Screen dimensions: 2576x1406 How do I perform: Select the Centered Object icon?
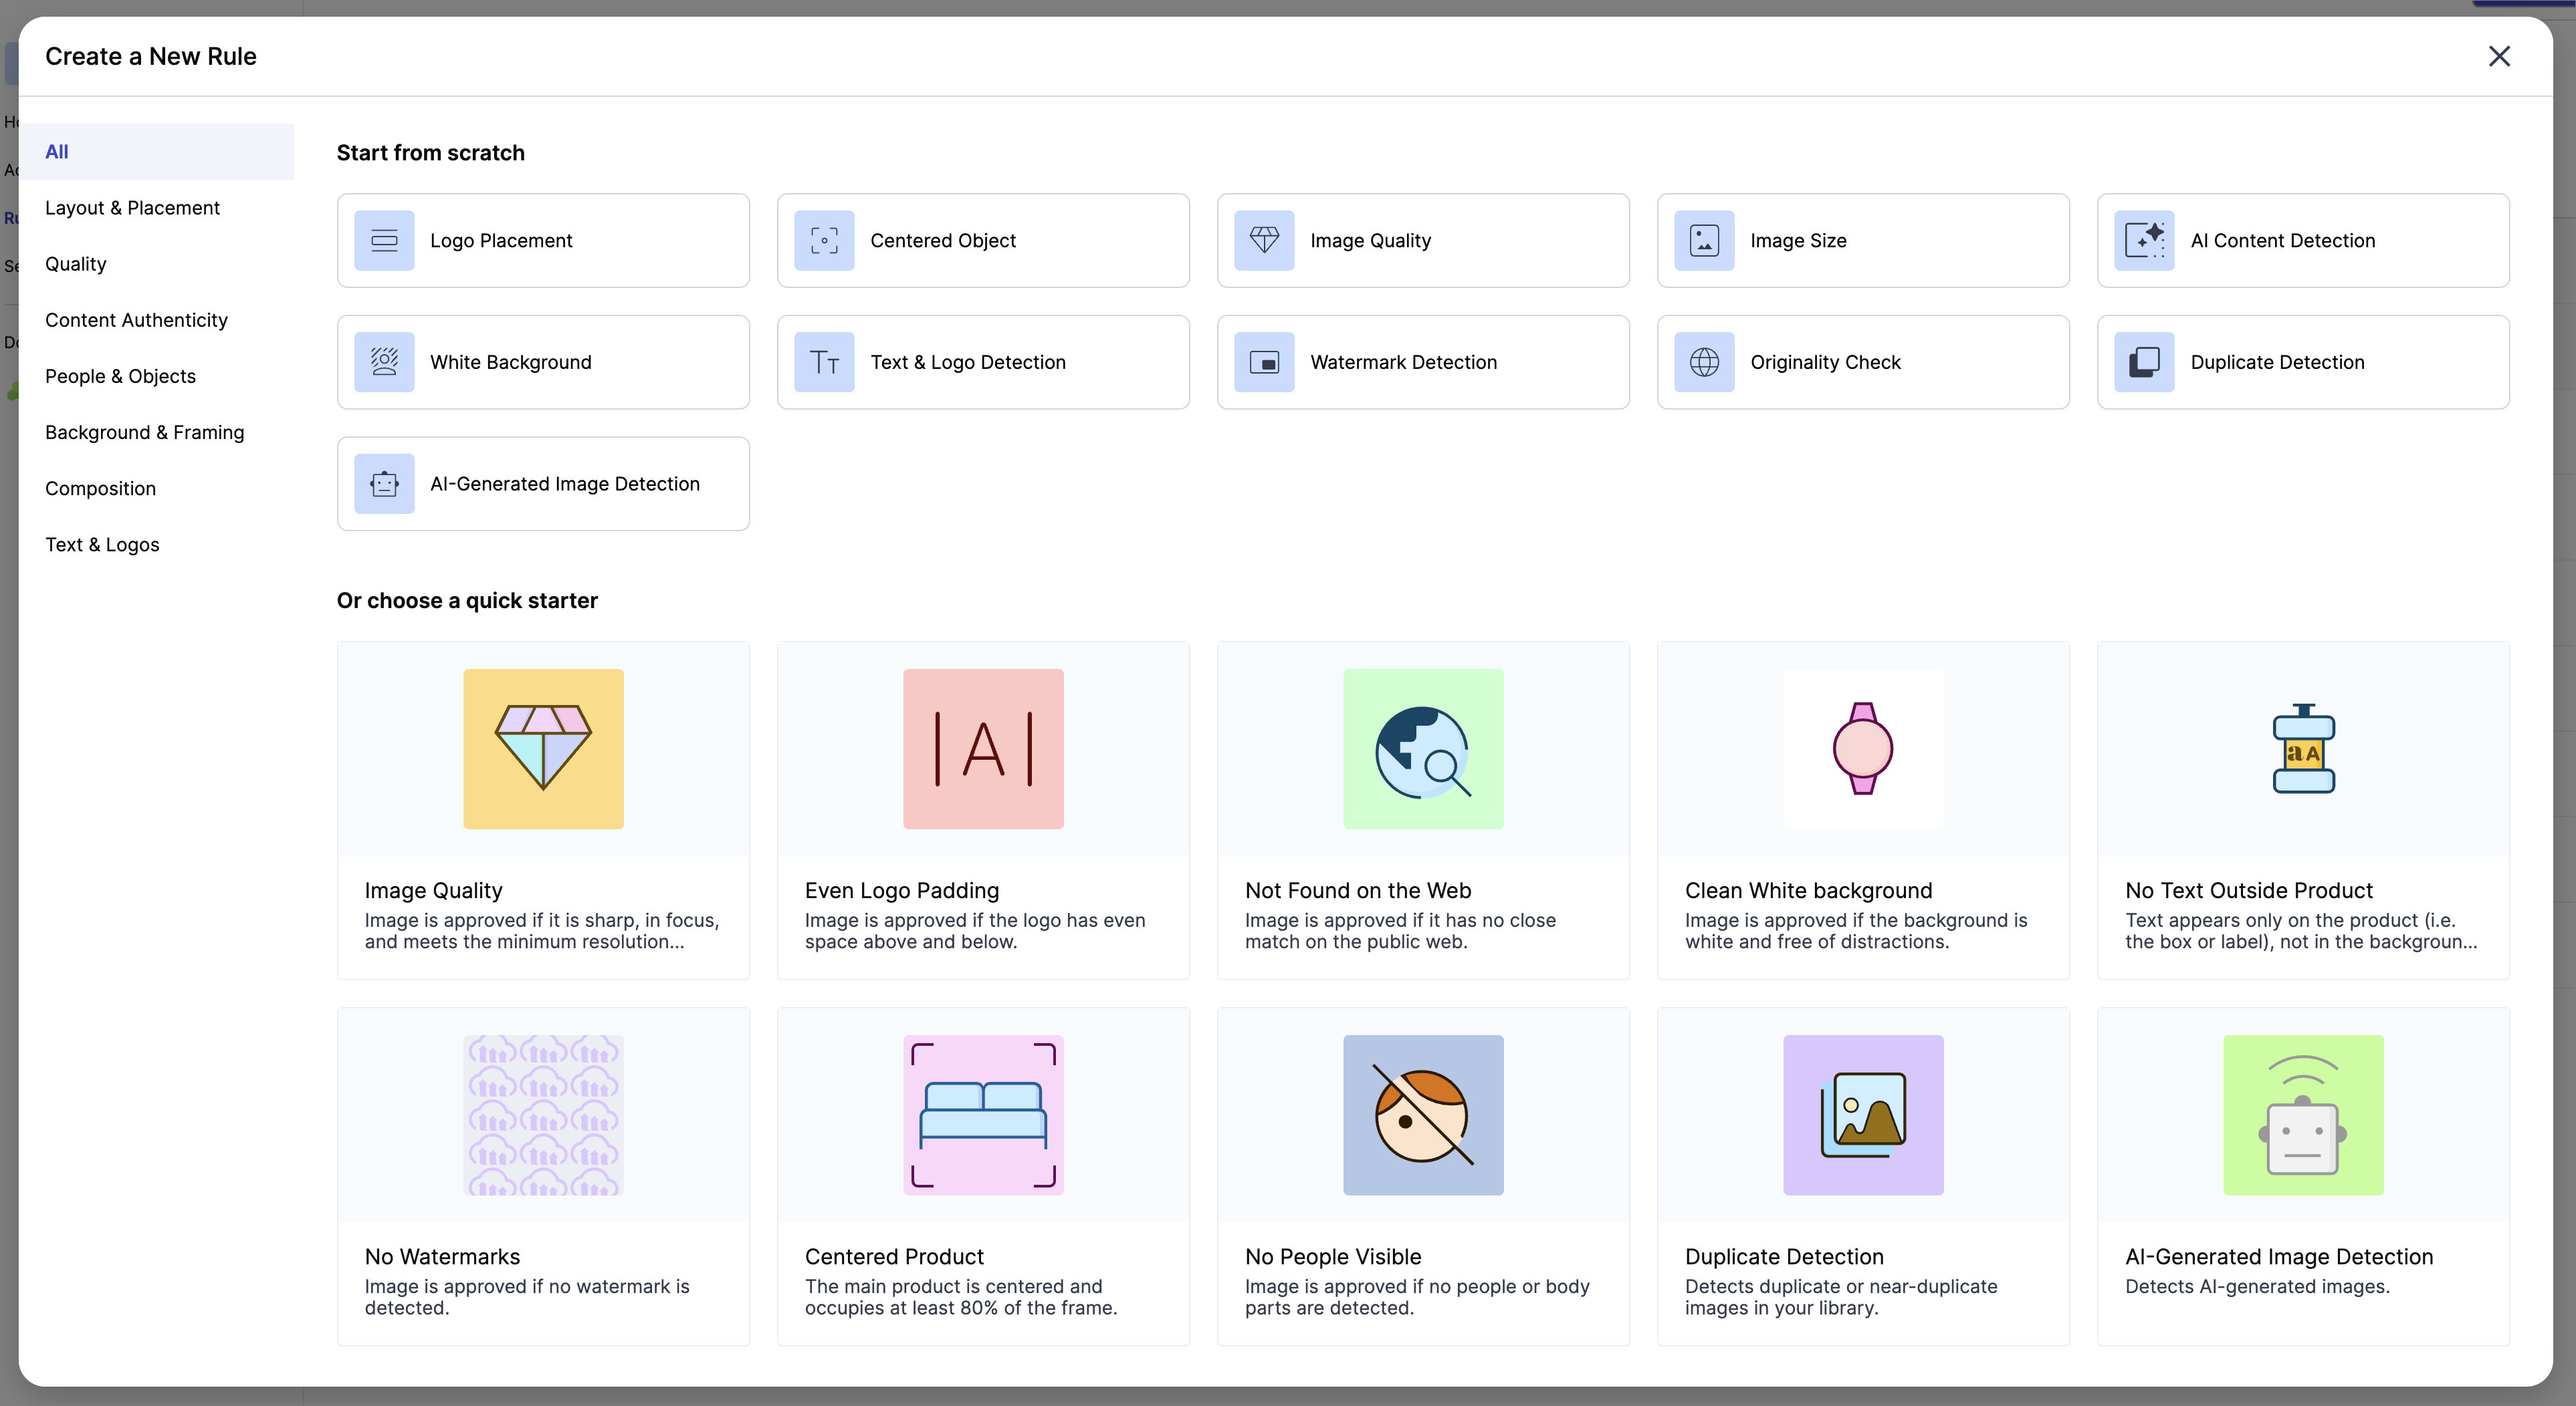824,241
